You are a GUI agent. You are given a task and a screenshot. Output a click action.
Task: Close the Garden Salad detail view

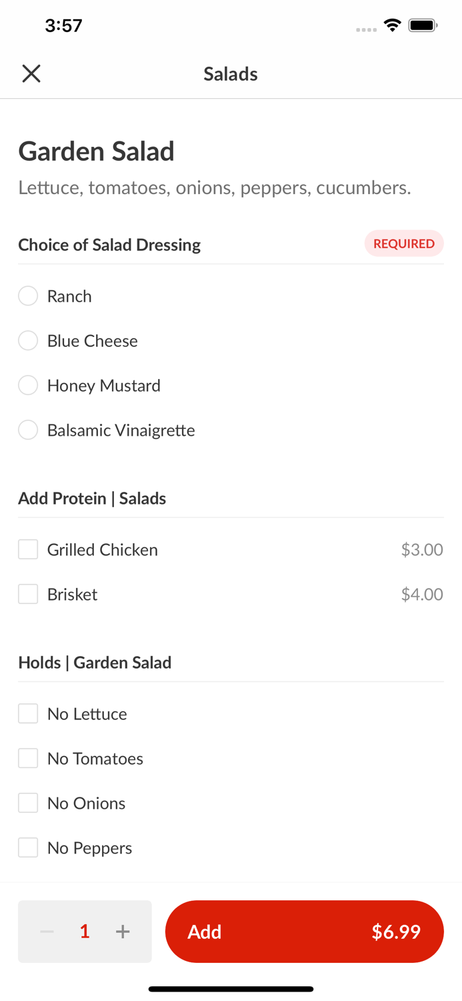click(x=31, y=73)
